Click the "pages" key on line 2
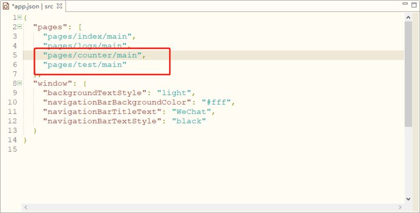Image resolution: width=420 pixels, height=213 pixels. (x=51, y=27)
